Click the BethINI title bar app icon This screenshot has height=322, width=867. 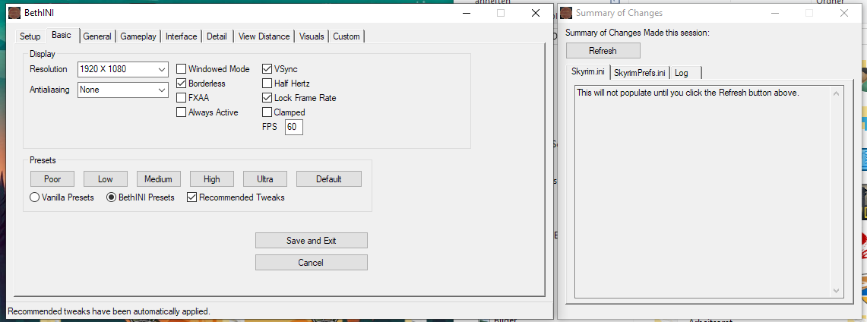point(15,13)
